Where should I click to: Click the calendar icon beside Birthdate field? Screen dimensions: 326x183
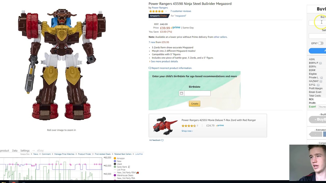[181, 93]
